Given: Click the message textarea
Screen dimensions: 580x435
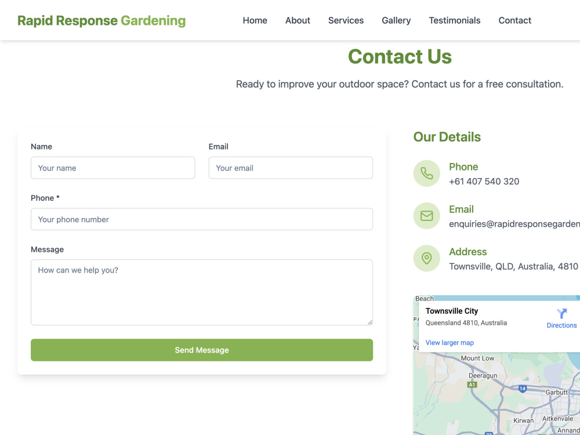Looking at the screenshot, I should point(202,292).
